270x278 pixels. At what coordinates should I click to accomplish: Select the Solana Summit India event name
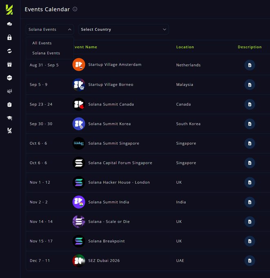click(x=108, y=202)
